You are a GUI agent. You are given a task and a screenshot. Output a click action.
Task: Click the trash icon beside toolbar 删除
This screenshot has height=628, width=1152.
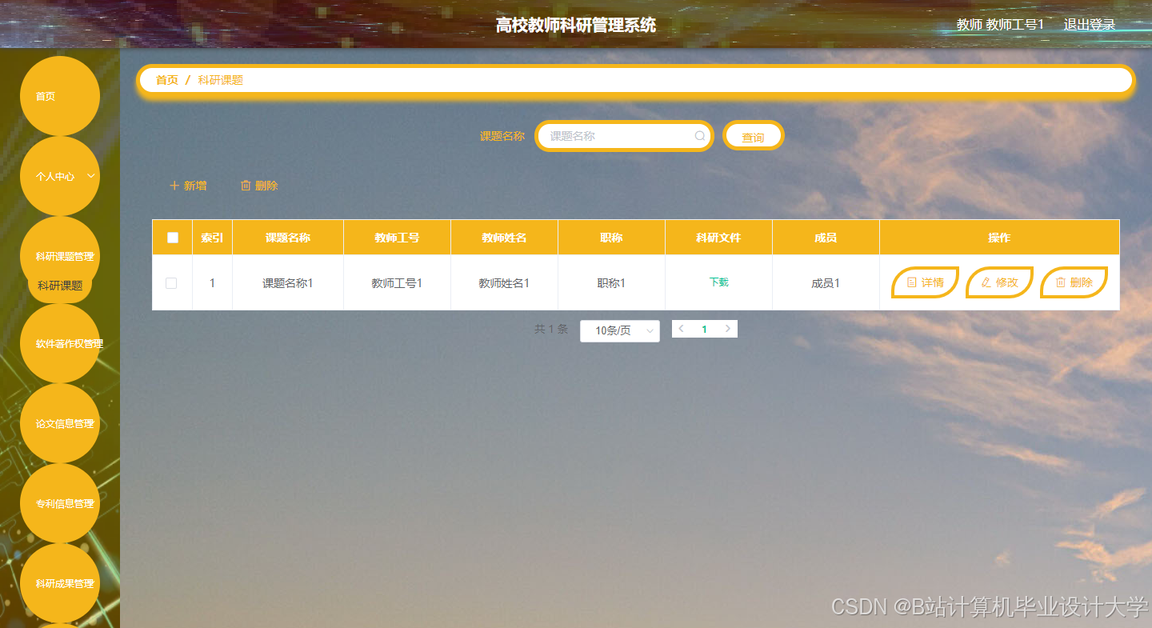click(x=246, y=186)
